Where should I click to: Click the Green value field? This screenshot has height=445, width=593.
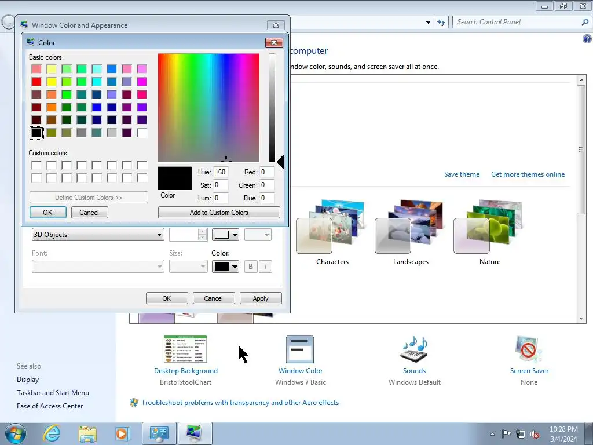tap(267, 185)
